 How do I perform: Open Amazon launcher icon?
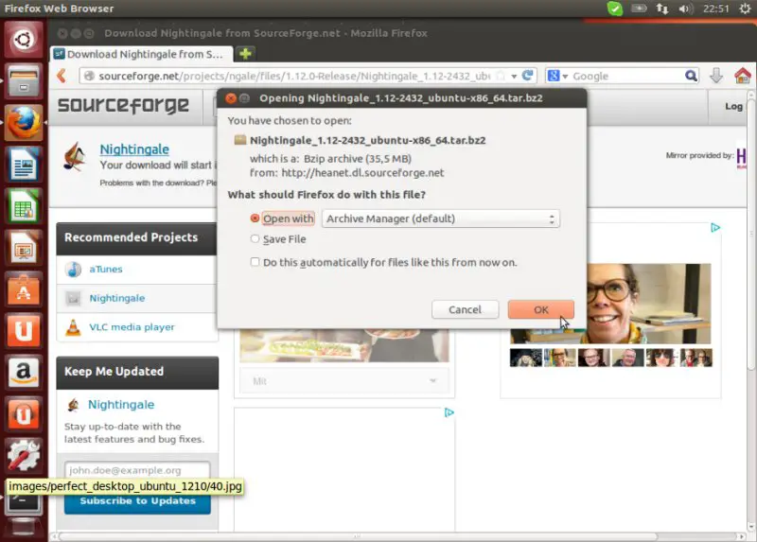23,373
